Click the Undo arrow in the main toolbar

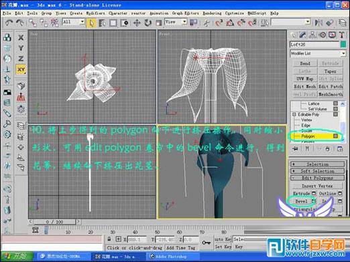point(9,23)
